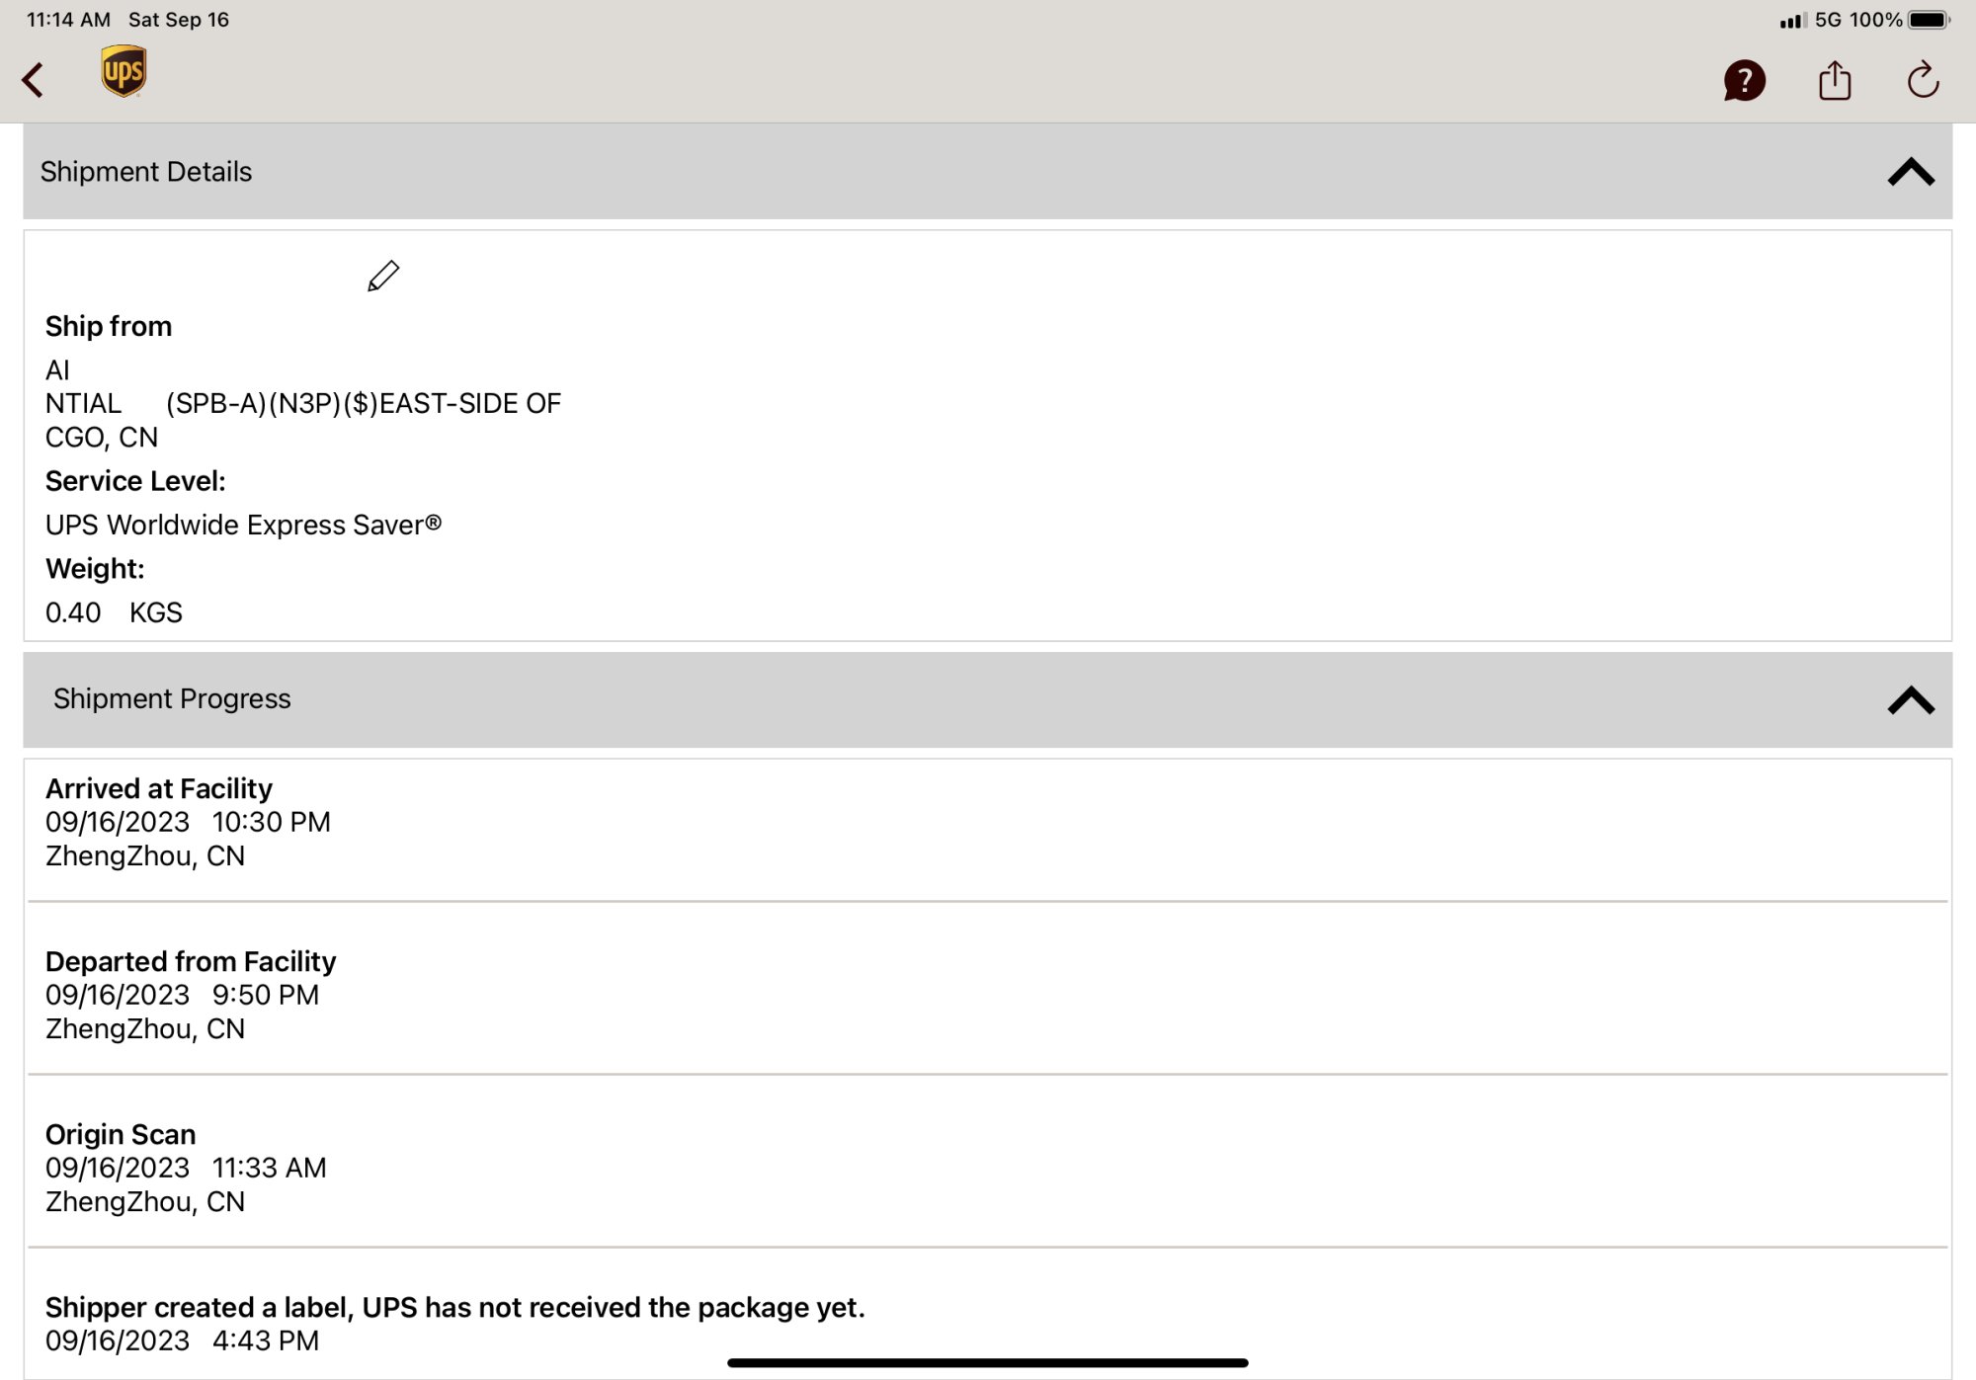The height and width of the screenshot is (1380, 1976).
Task: Tap the pencil edit icon
Action: (383, 276)
